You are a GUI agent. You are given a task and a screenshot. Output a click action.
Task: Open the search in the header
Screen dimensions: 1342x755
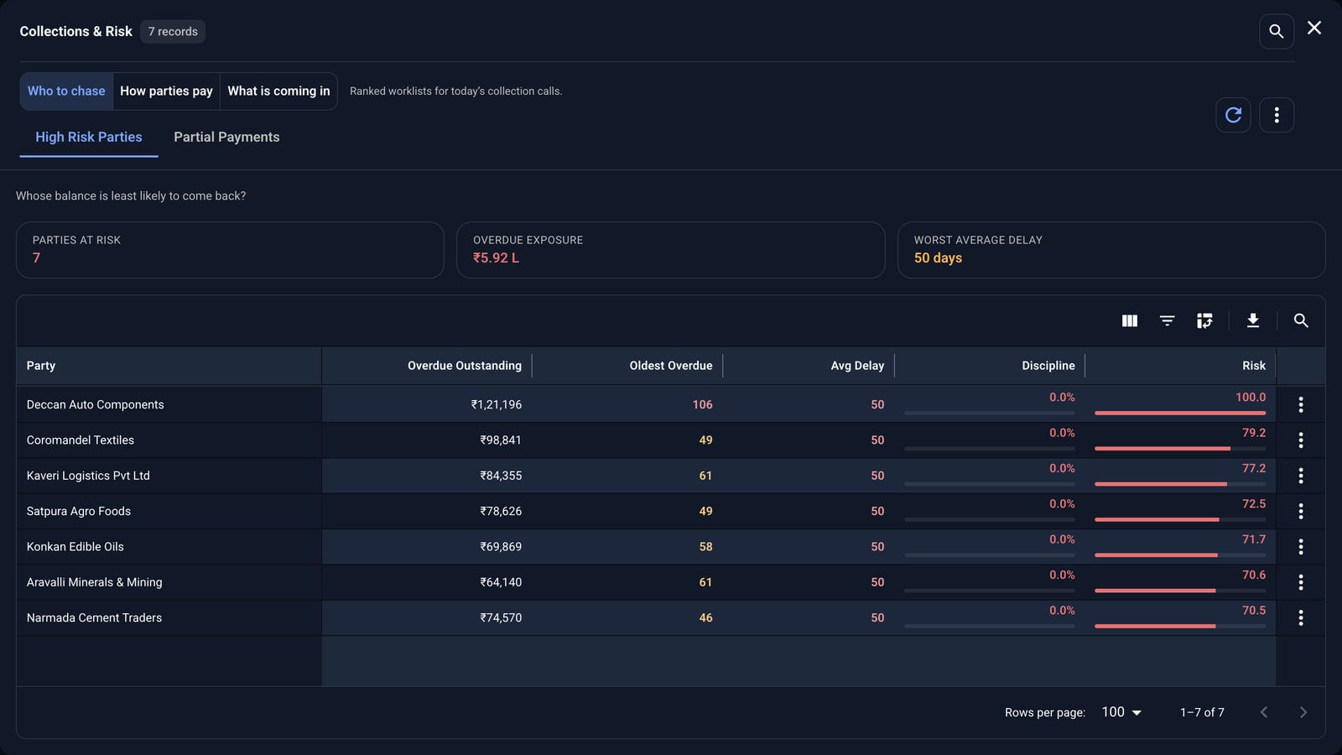point(1276,31)
